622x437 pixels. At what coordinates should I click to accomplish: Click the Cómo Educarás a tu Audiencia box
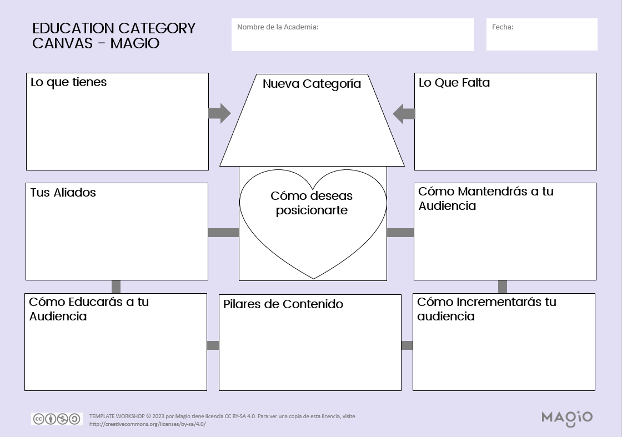[x=116, y=342]
